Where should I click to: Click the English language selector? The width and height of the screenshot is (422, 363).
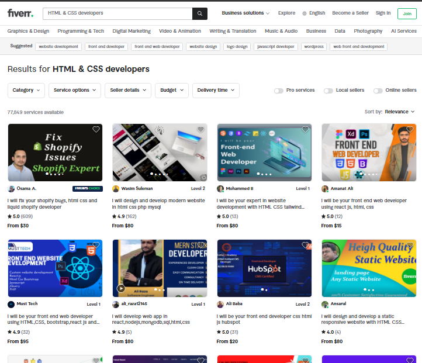[x=314, y=13]
